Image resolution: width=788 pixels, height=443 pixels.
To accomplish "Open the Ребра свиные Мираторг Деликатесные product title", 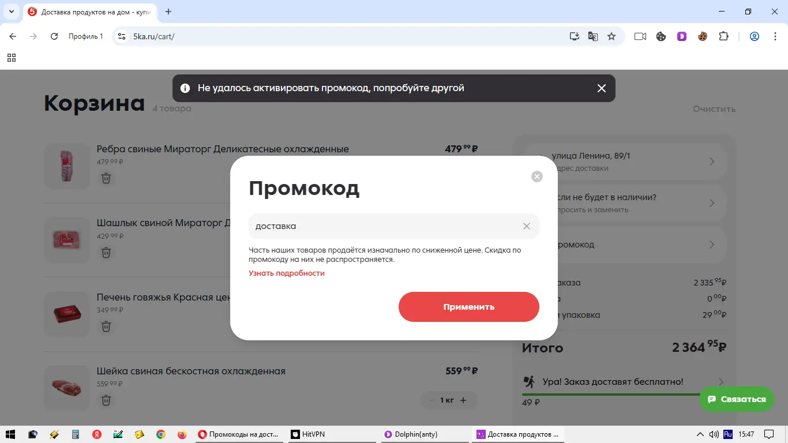I will [x=223, y=149].
